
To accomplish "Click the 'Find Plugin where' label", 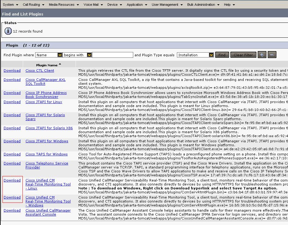I will coord(19,55).
